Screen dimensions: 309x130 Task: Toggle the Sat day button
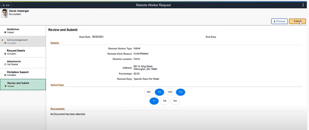click(x=165, y=101)
